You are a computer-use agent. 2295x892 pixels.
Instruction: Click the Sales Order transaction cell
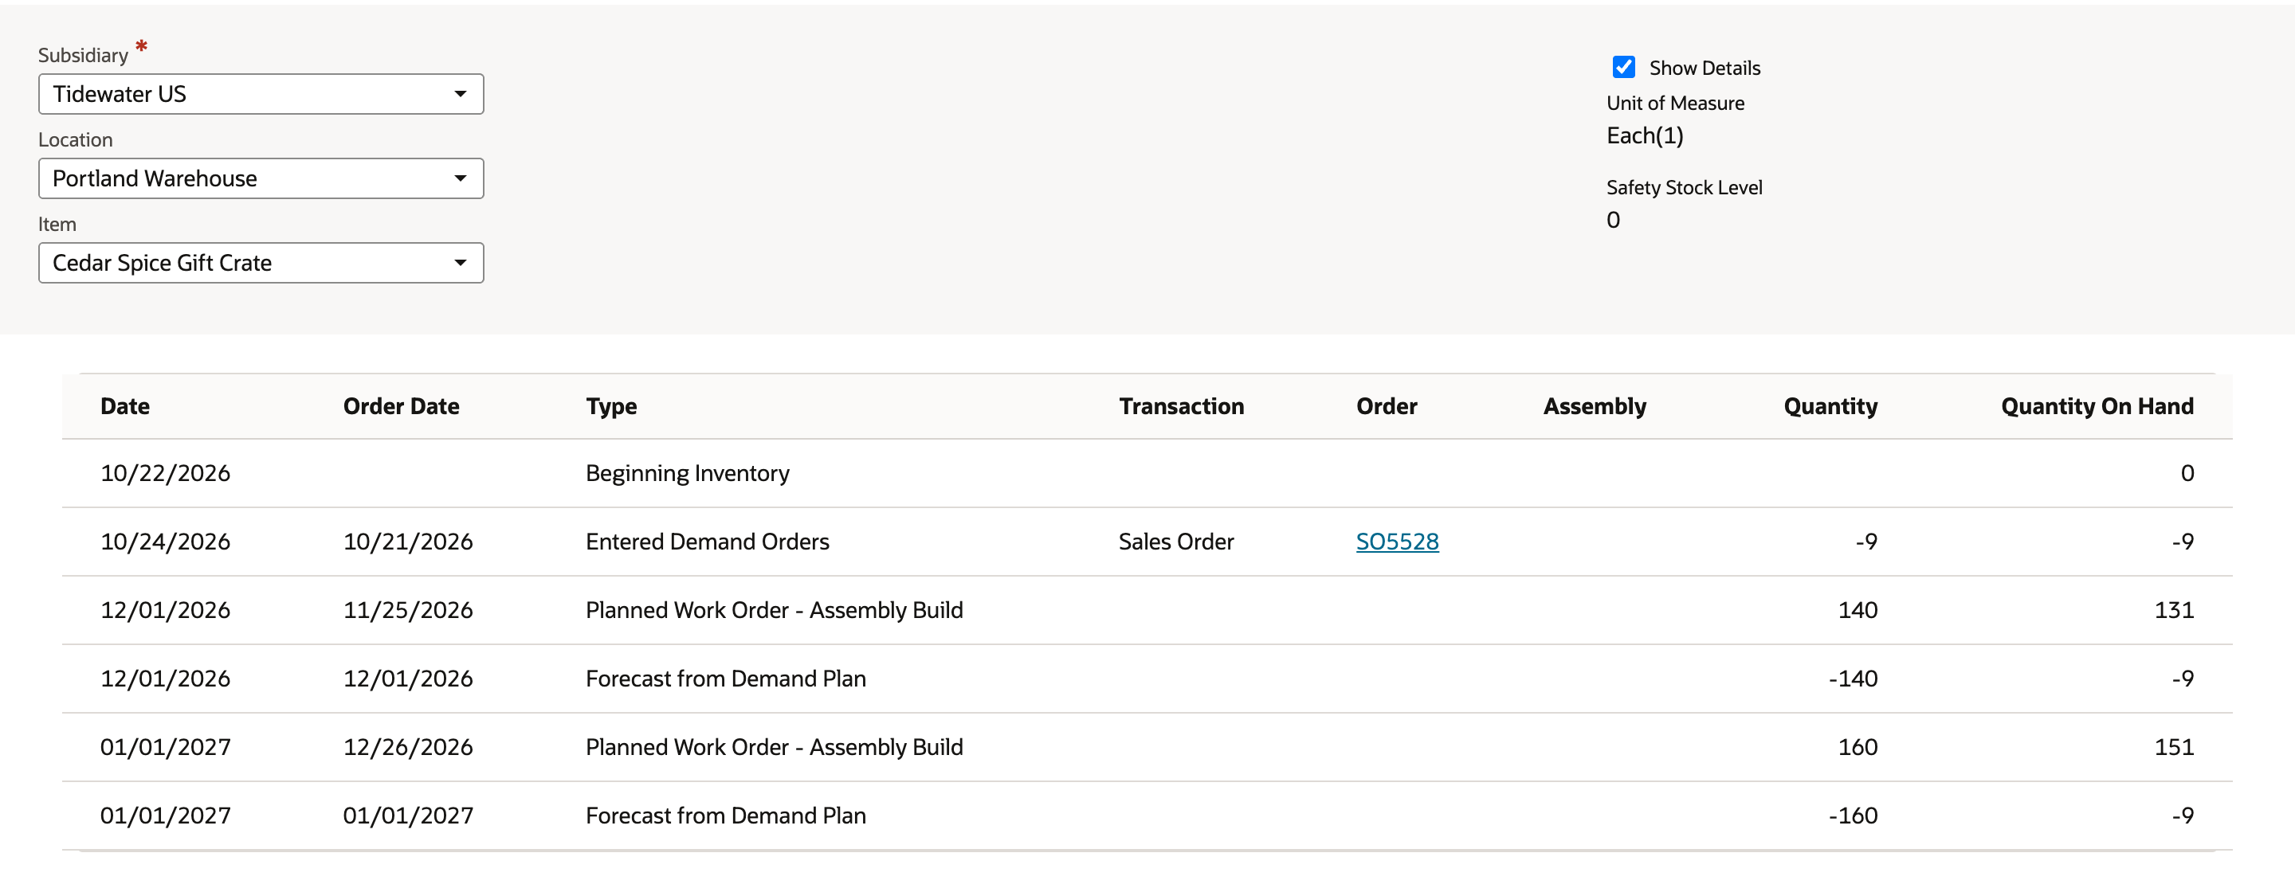[1176, 542]
